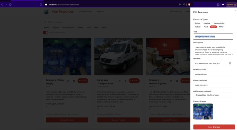Click location permission icon in address bar
Viewport: 237px width, 130px height.
coord(180,4)
